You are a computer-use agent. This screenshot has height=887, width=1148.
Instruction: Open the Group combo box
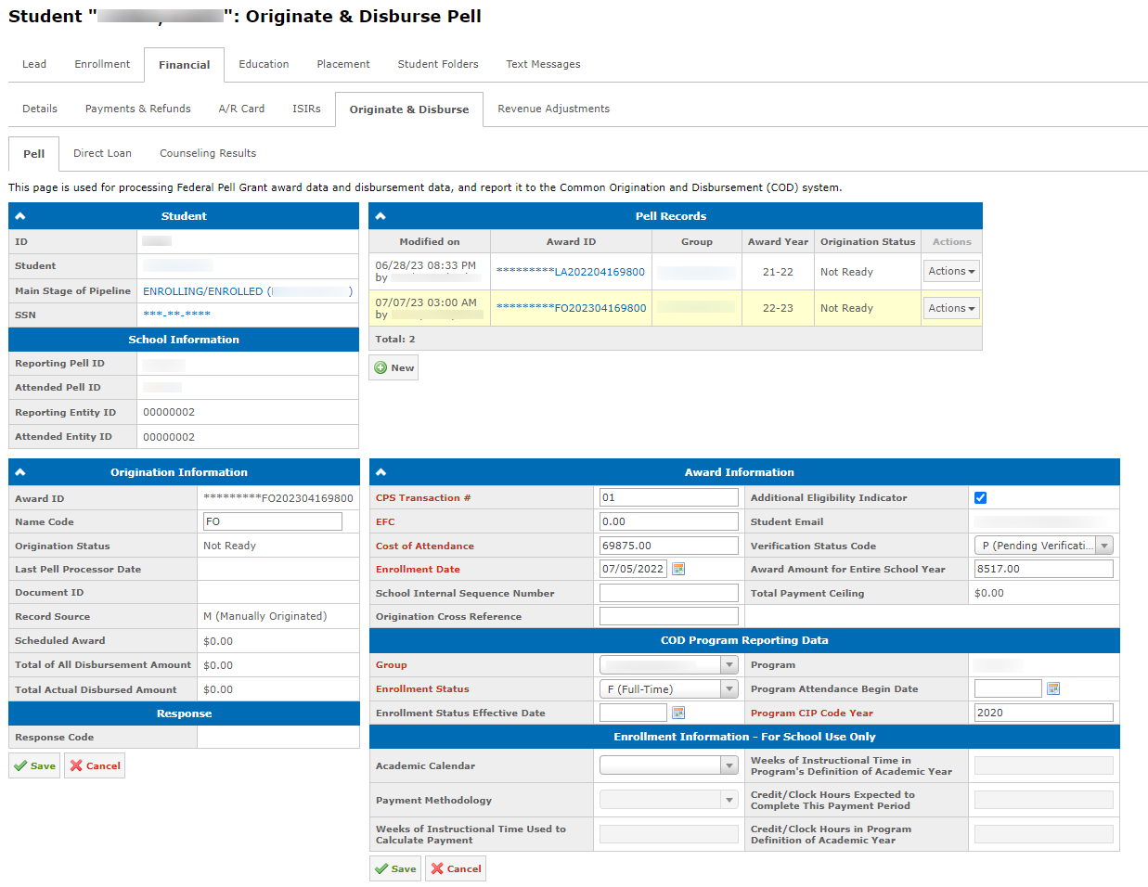pos(669,664)
